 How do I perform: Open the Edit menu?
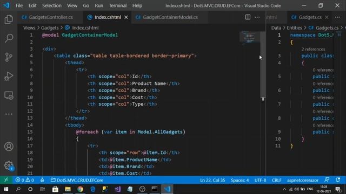(32, 5)
